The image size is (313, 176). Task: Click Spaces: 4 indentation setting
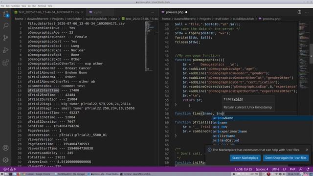click(262, 169)
